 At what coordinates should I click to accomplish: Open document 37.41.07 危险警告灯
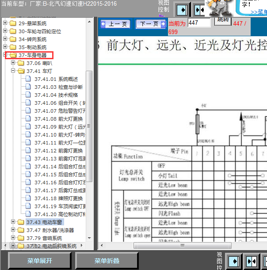(x=60, y=111)
